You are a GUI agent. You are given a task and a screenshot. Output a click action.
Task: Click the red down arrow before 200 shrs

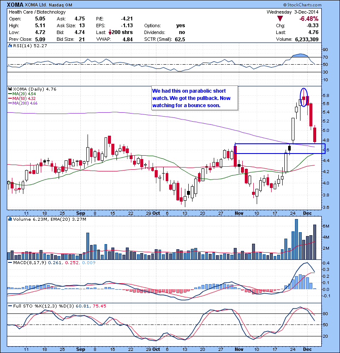[x=110, y=32]
